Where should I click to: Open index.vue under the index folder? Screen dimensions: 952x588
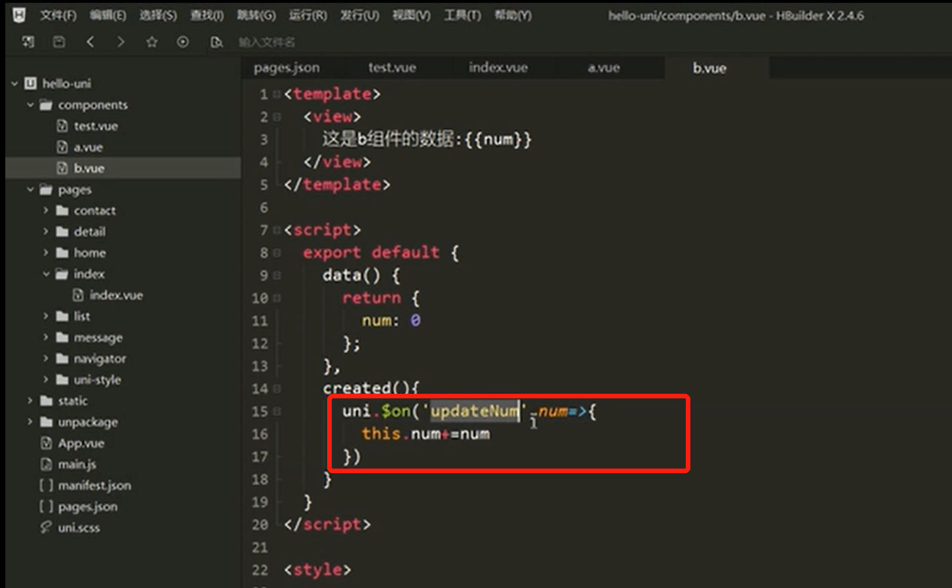[116, 295]
